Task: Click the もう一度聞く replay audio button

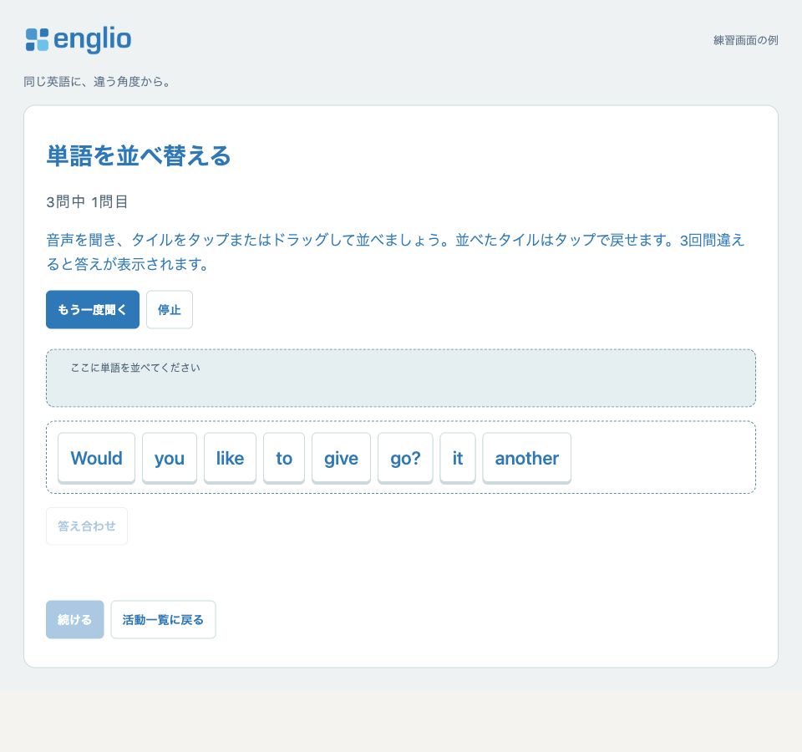Action: pos(93,309)
